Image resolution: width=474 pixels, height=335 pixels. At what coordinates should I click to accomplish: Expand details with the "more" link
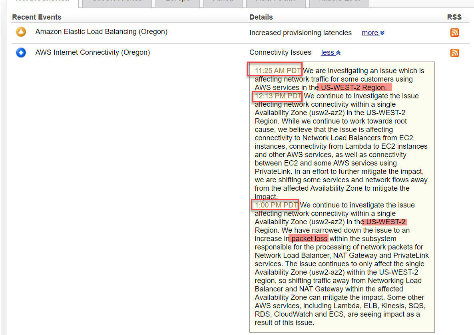[373, 33]
